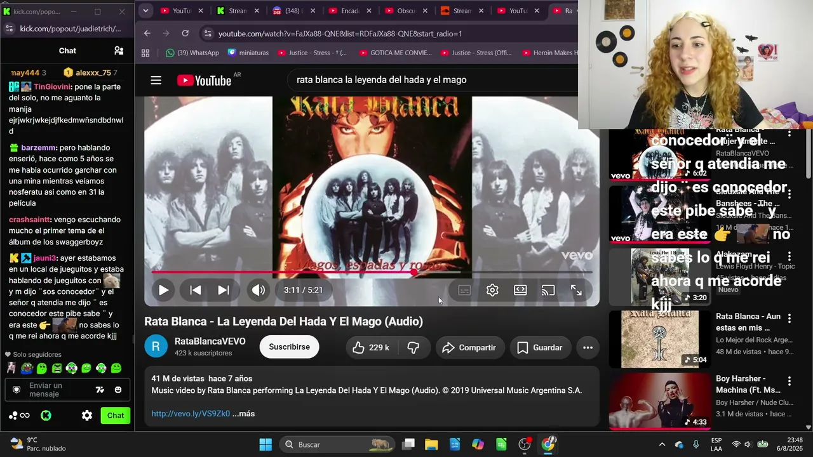Dislike the video with thumbs-down
This screenshot has width=813, height=457.
click(x=413, y=347)
